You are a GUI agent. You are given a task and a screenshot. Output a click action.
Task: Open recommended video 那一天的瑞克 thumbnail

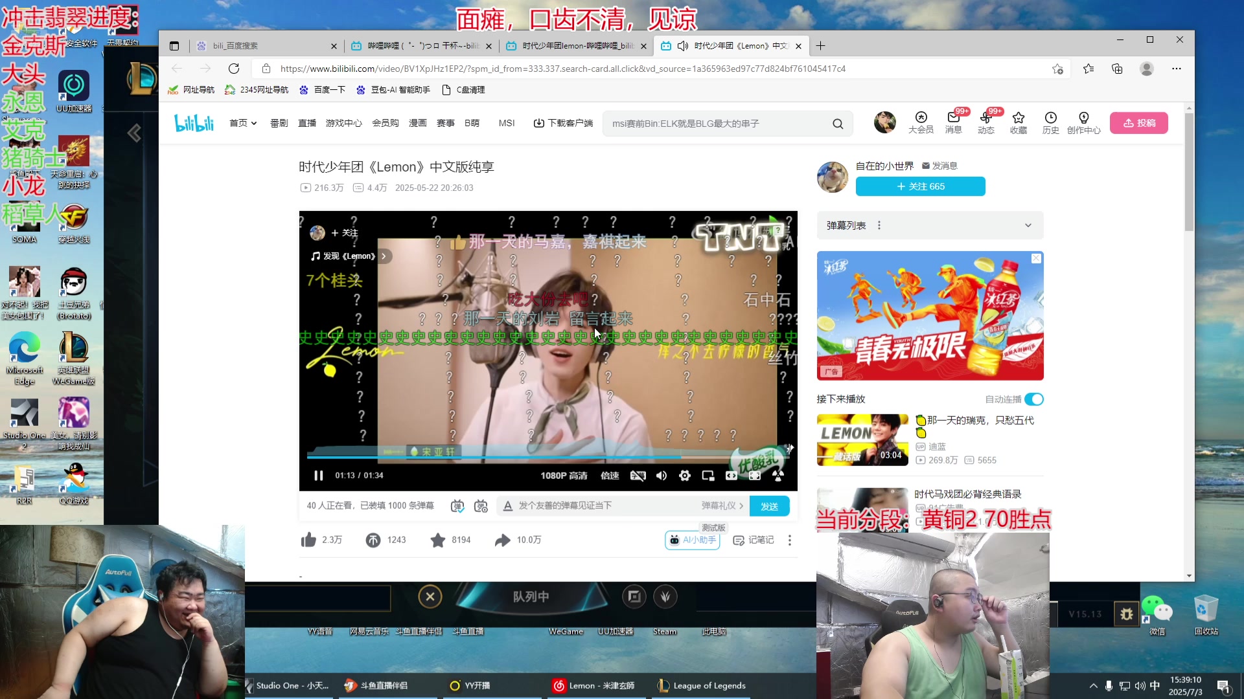862,440
